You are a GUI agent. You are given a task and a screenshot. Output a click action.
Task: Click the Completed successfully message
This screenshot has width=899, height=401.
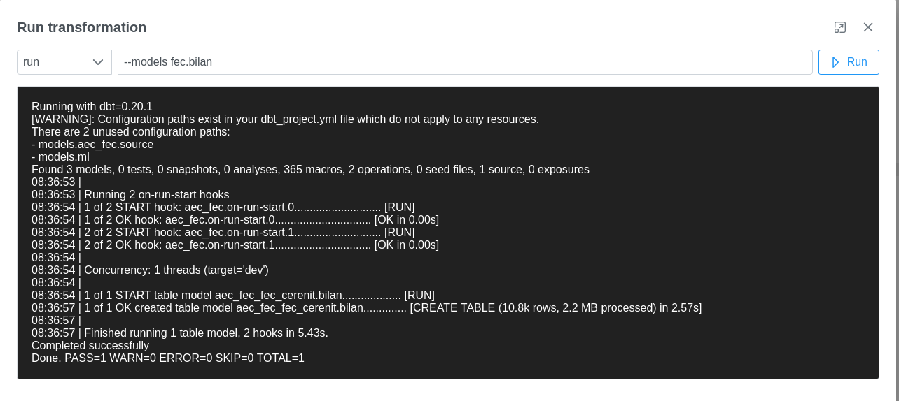(90, 346)
